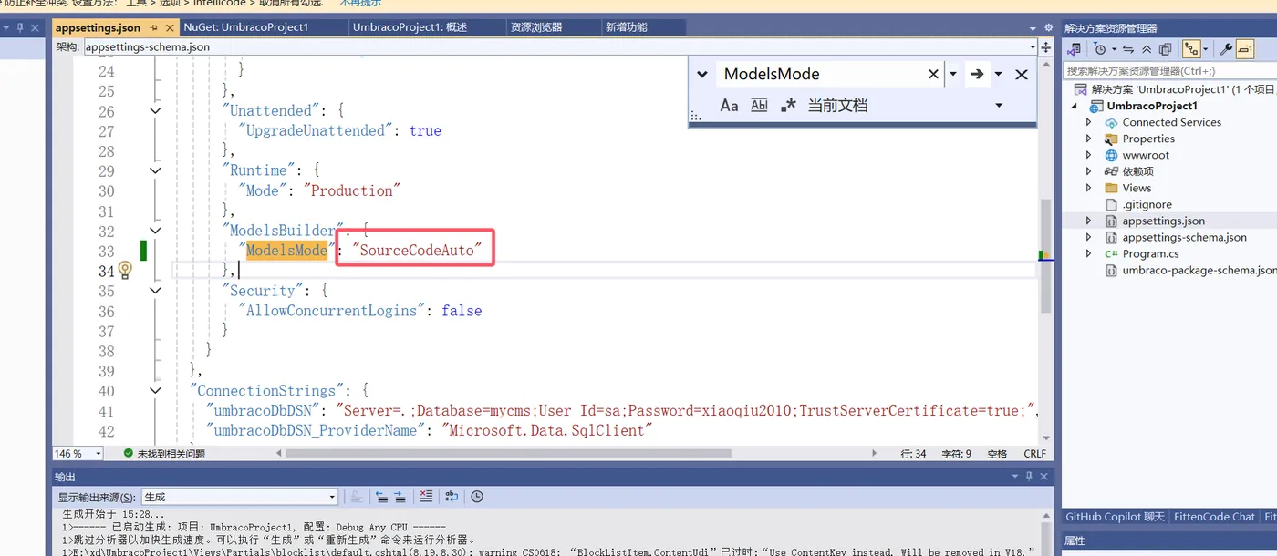The width and height of the screenshot is (1277, 556).
Task: Collapse ConnectionStrings block at line 40
Action: click(155, 391)
